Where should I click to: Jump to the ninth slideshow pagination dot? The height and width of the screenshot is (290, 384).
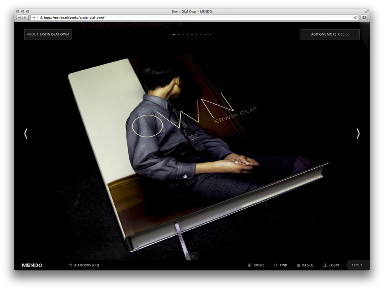(210, 34)
